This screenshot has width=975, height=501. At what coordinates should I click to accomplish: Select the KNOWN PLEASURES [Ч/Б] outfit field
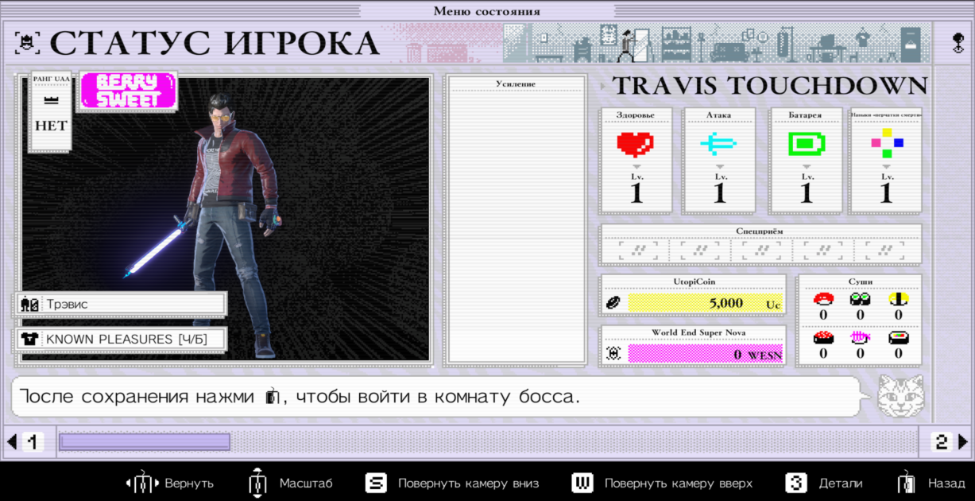tap(121, 339)
